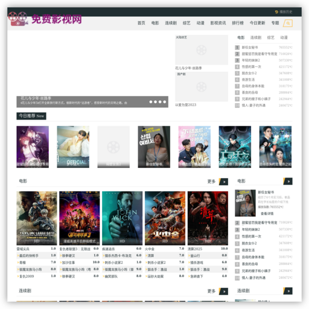Switch ranking list to 动漫 tab
This screenshot has width=309, height=309.
tap(284, 37)
